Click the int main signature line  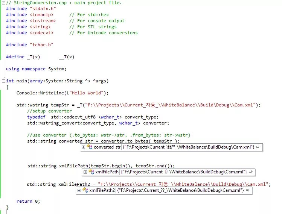tap(57, 81)
